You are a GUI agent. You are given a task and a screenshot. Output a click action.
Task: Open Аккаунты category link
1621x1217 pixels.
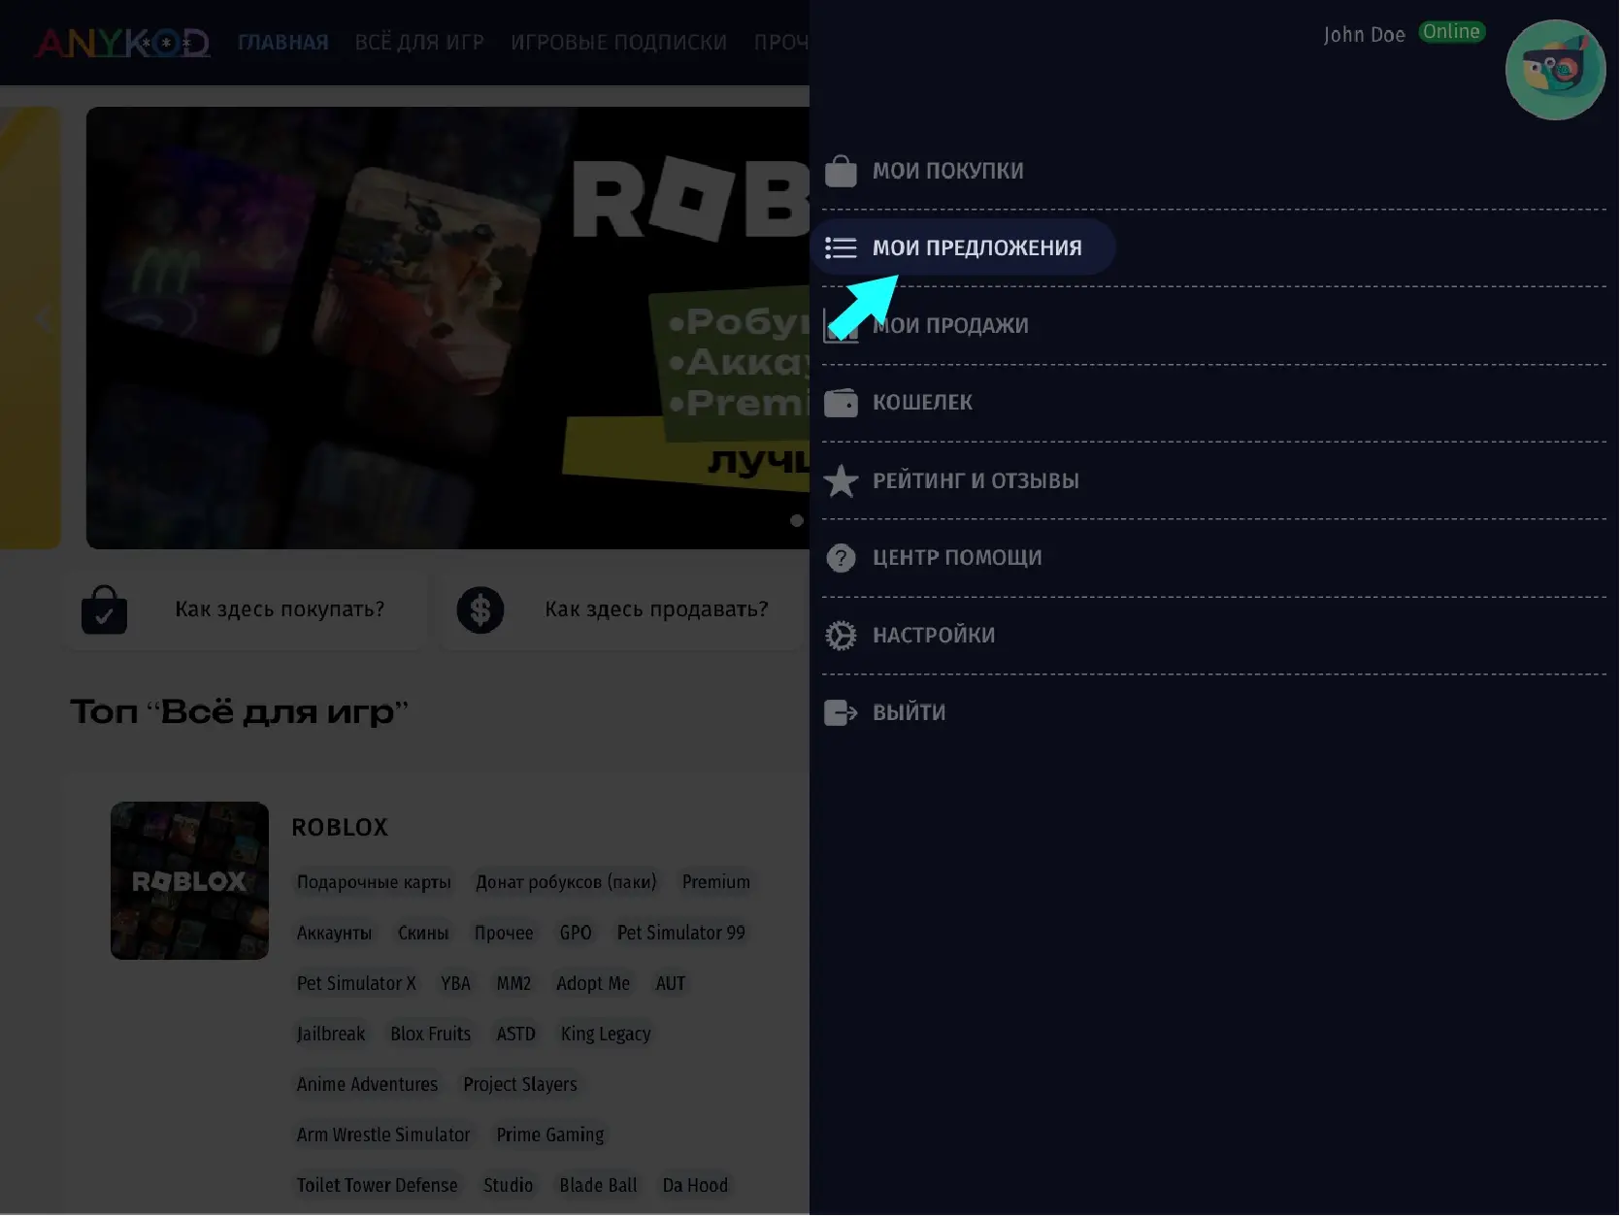(334, 933)
